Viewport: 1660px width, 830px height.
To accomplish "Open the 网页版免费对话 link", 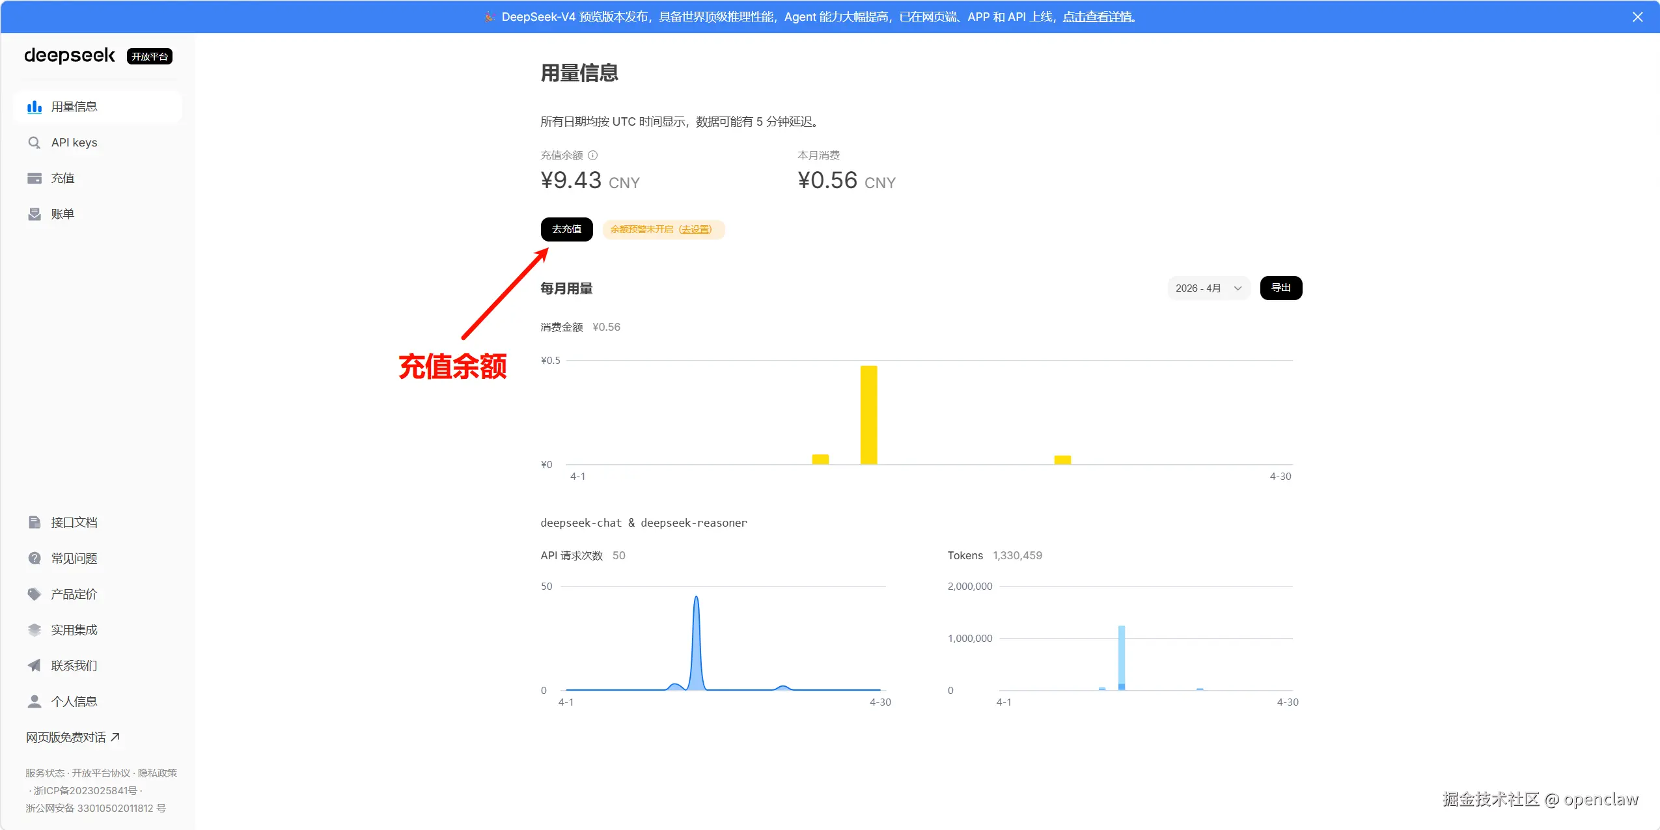I will point(72,737).
